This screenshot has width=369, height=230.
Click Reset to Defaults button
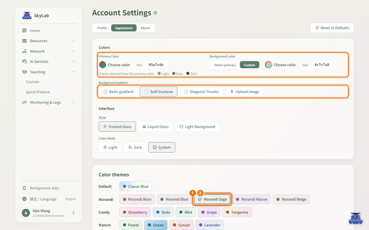[332, 28]
